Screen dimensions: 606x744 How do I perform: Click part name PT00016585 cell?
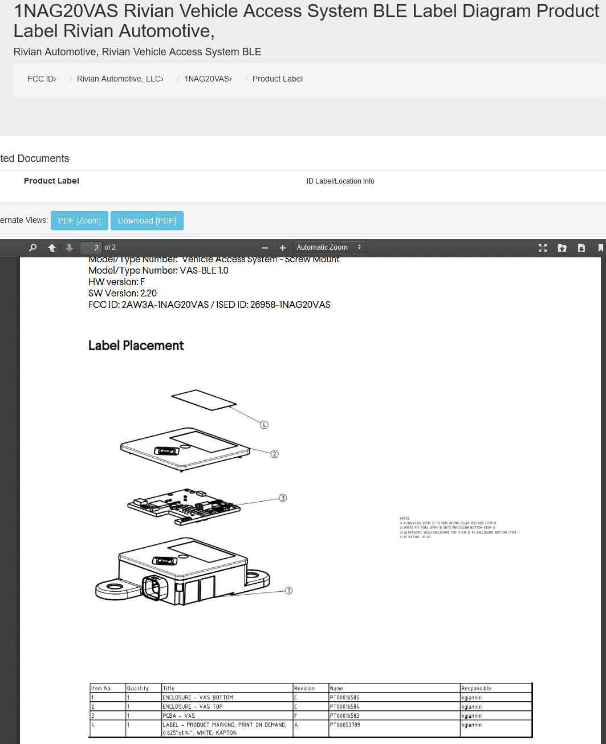click(394, 697)
